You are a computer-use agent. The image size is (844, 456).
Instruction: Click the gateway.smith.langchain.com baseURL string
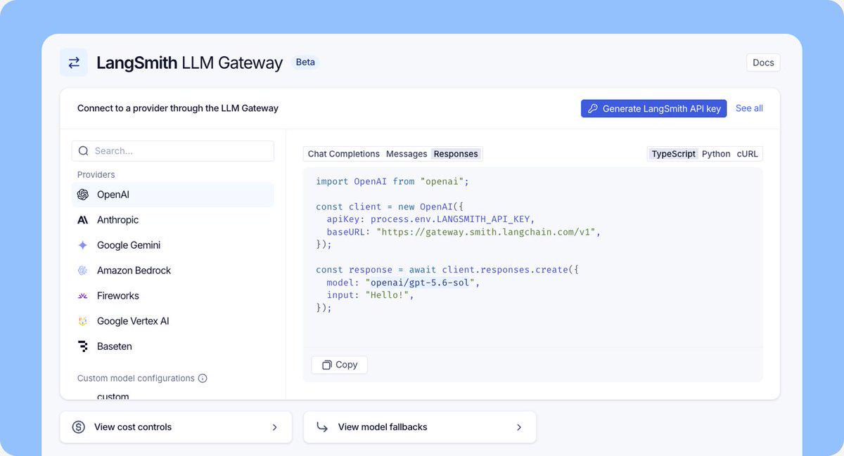486,232
